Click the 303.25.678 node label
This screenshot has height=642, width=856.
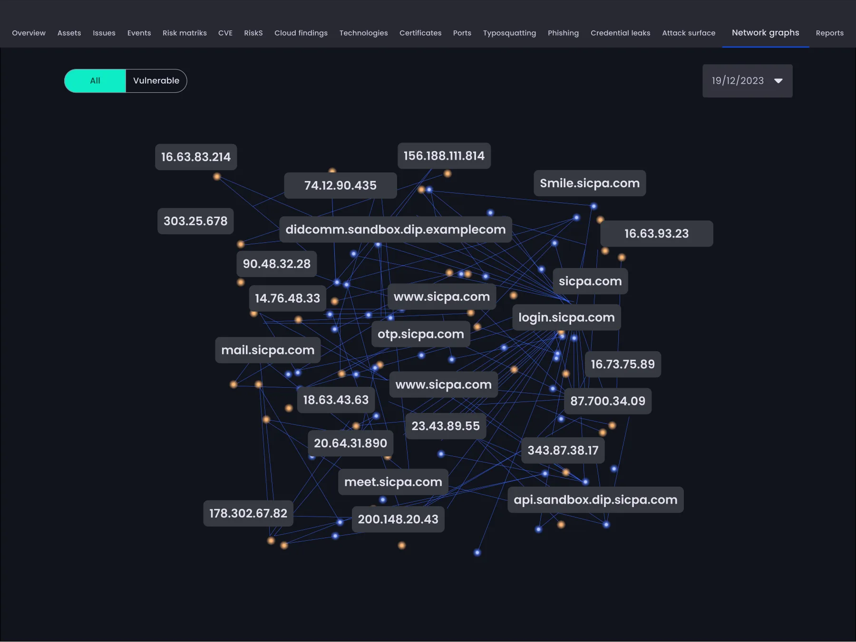195,221
